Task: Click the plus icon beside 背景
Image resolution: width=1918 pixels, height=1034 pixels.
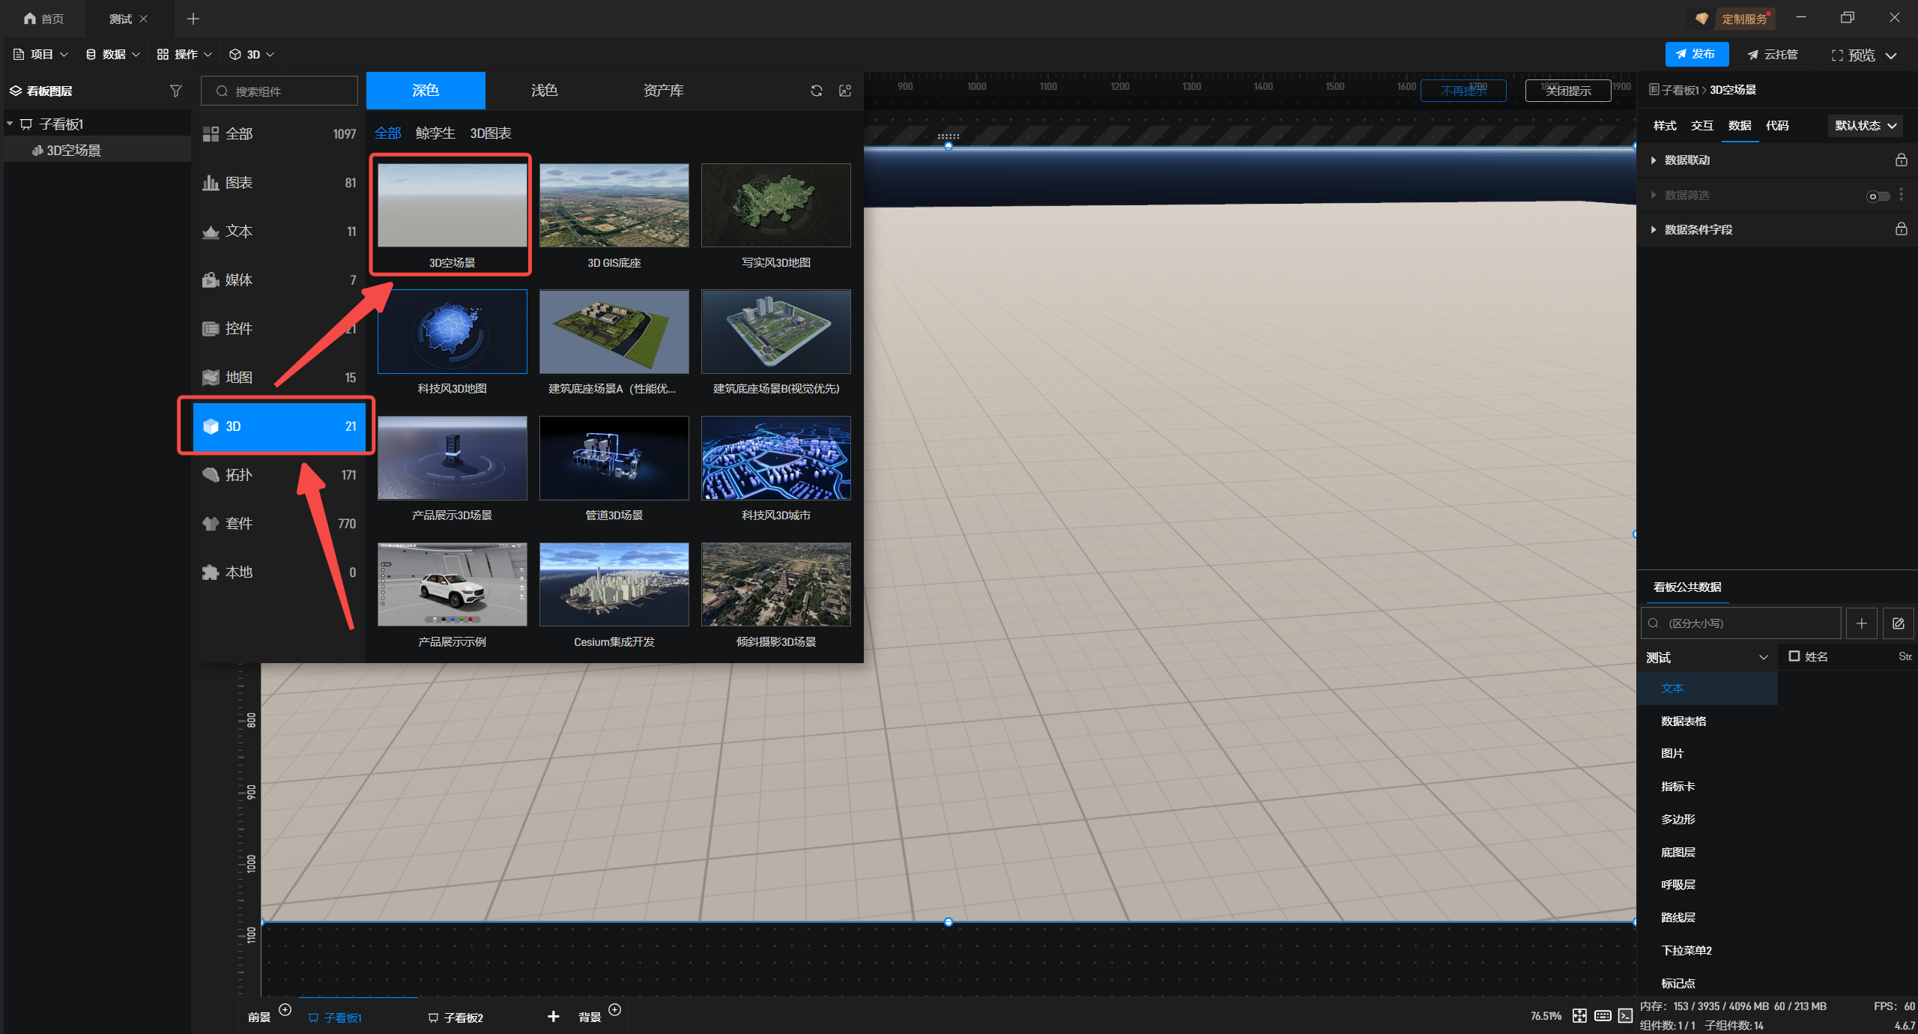Action: pos(614,1009)
